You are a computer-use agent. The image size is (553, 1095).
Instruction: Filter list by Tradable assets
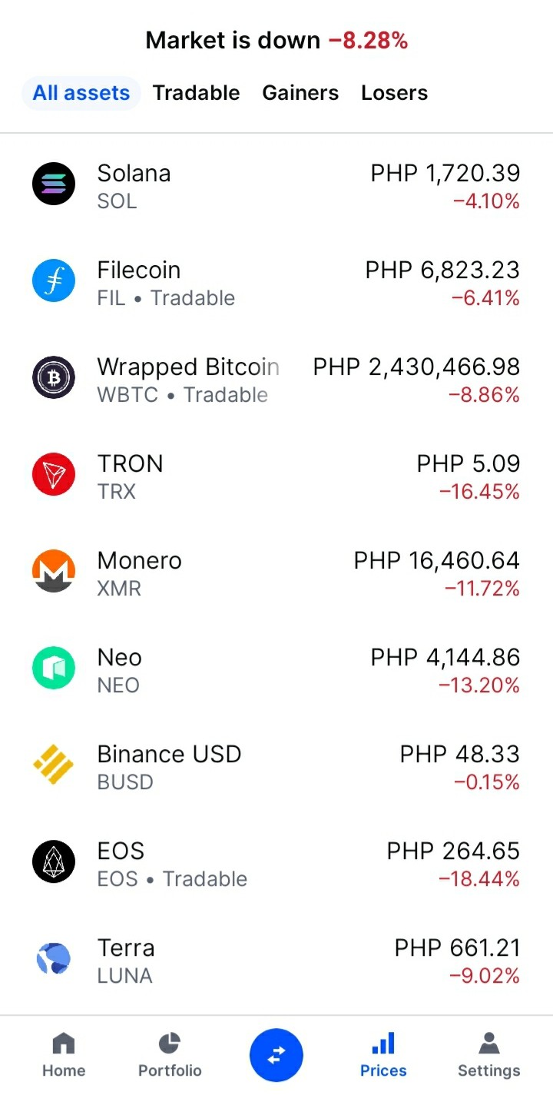[196, 93]
